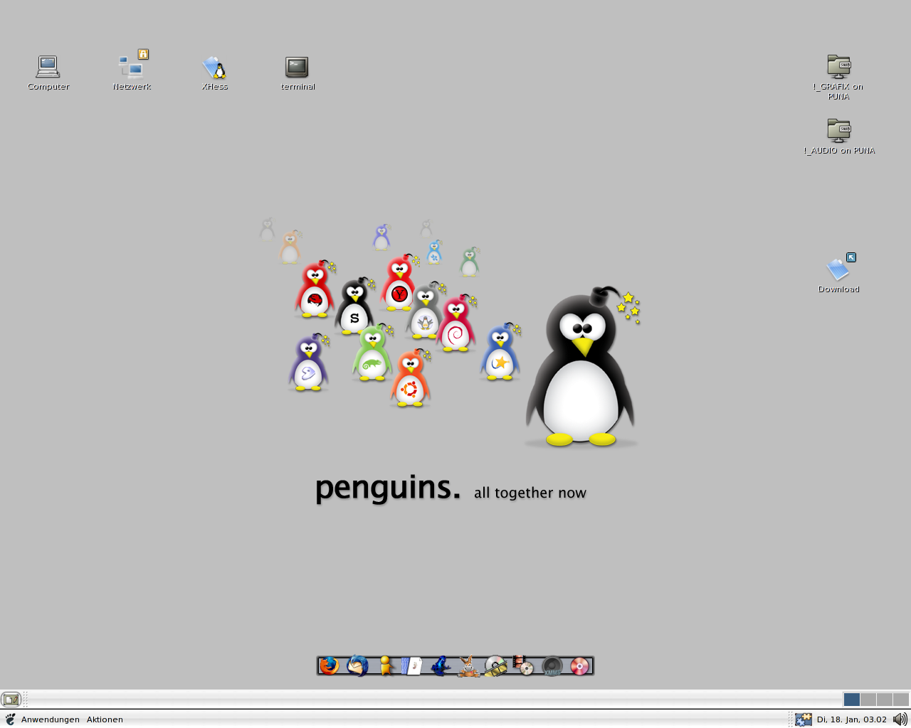The image size is (911, 728).
Task: Click the puzzle-piece tray applet icon
Action: (x=804, y=719)
